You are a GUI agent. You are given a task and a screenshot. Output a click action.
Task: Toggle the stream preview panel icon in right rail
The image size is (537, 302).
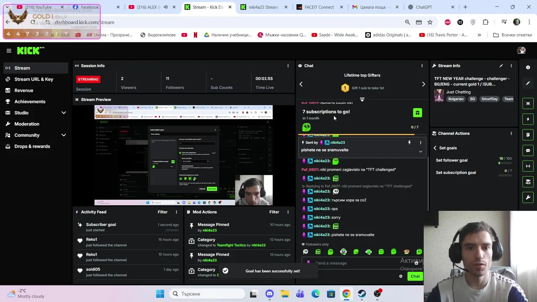528,104
